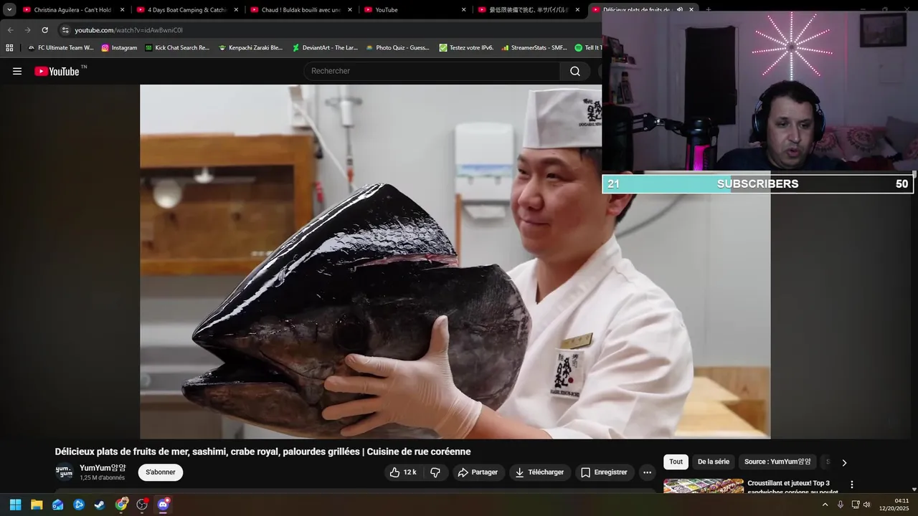Show hidden system tray icons chevron
The height and width of the screenshot is (516, 918).
point(825,505)
